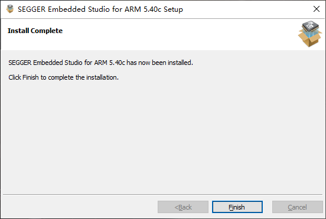
Task: Click the 'Click Finish to complete' instruction text
Action: point(63,77)
